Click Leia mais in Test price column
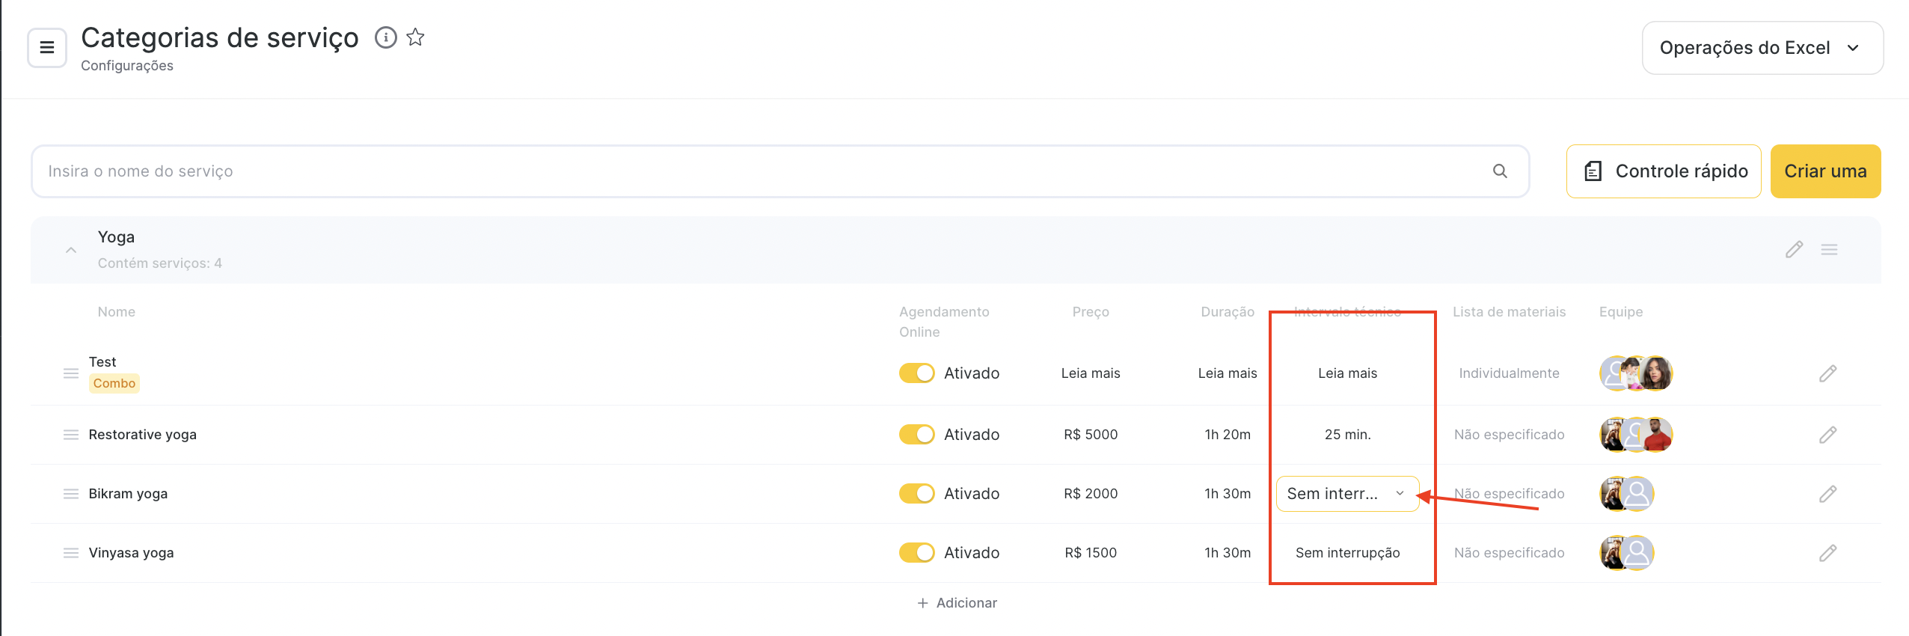The height and width of the screenshot is (636, 1909). [x=1090, y=373]
